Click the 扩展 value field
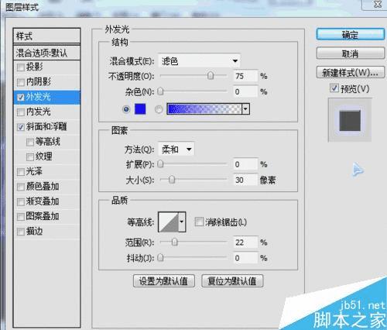Image resolution: width=387 pixels, height=330 pixels. [245, 164]
